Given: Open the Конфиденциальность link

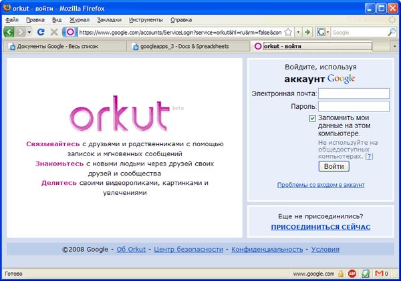Looking at the screenshot, I should coord(267,250).
